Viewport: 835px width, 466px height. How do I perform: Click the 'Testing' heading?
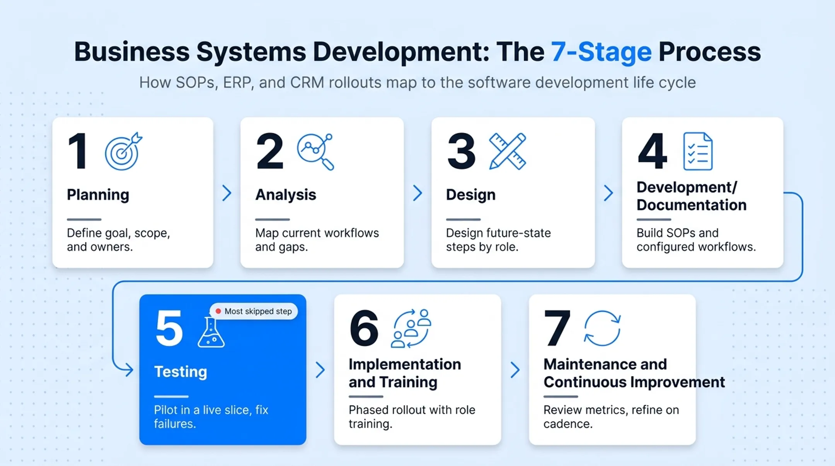[181, 372]
